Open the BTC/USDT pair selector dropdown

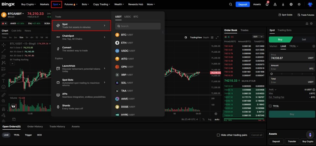(x=16, y=14)
